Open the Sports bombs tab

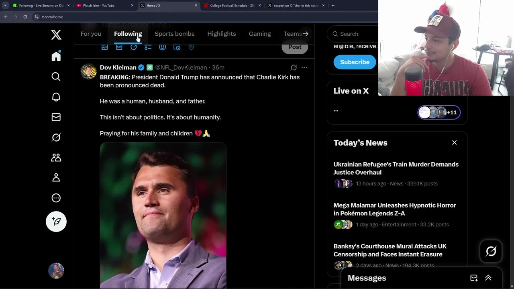coord(174,34)
